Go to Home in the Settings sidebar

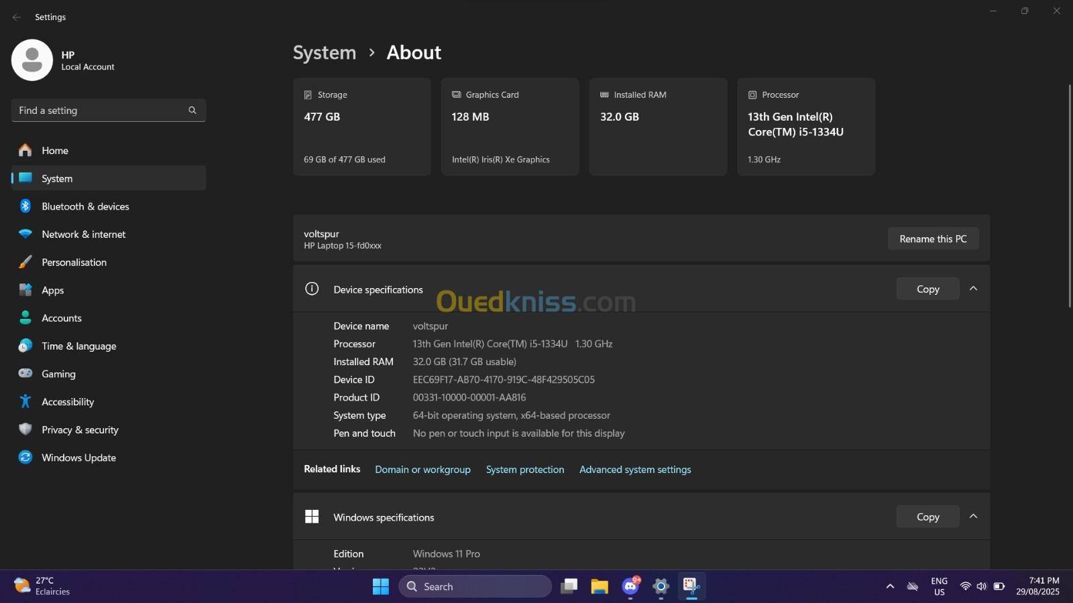tap(109, 151)
